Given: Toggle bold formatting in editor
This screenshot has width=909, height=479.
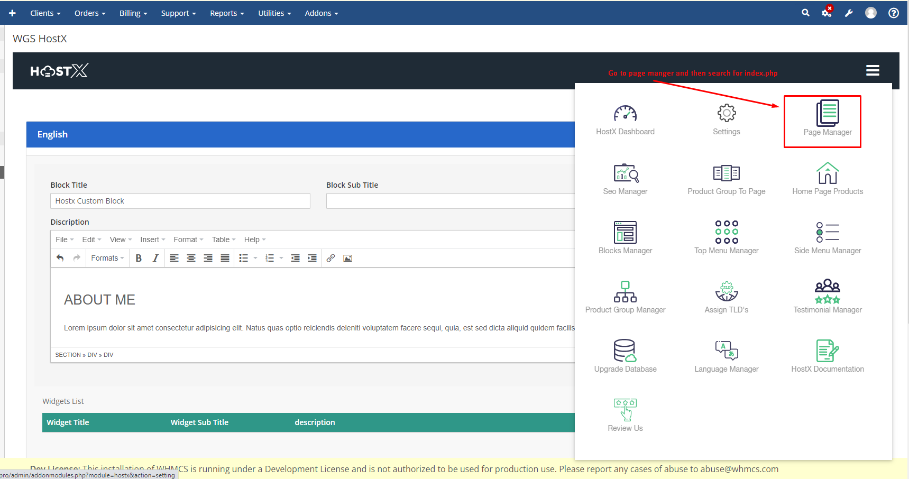Looking at the screenshot, I should coord(139,258).
